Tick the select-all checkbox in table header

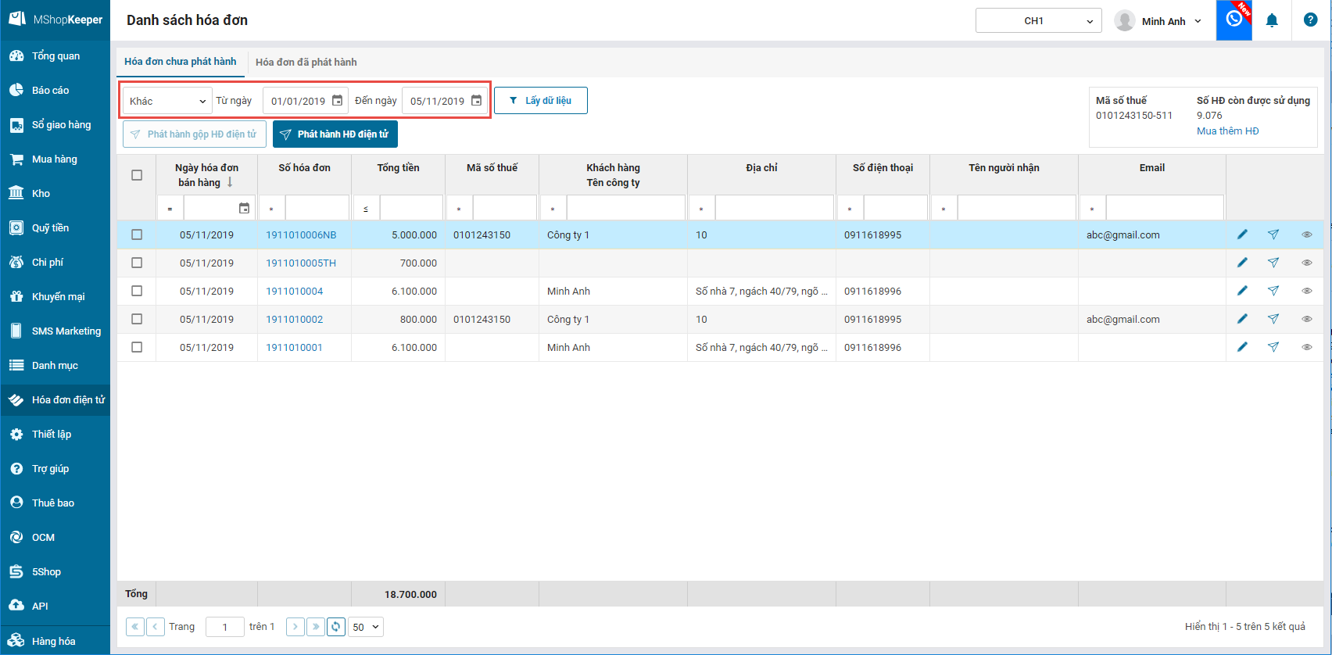(x=137, y=175)
